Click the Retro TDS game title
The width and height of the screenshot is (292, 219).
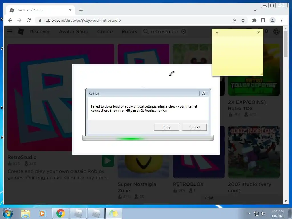(x=247, y=105)
